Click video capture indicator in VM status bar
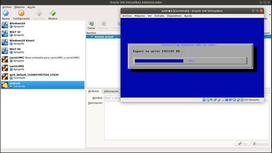272x153 pixels. (x=230, y=100)
